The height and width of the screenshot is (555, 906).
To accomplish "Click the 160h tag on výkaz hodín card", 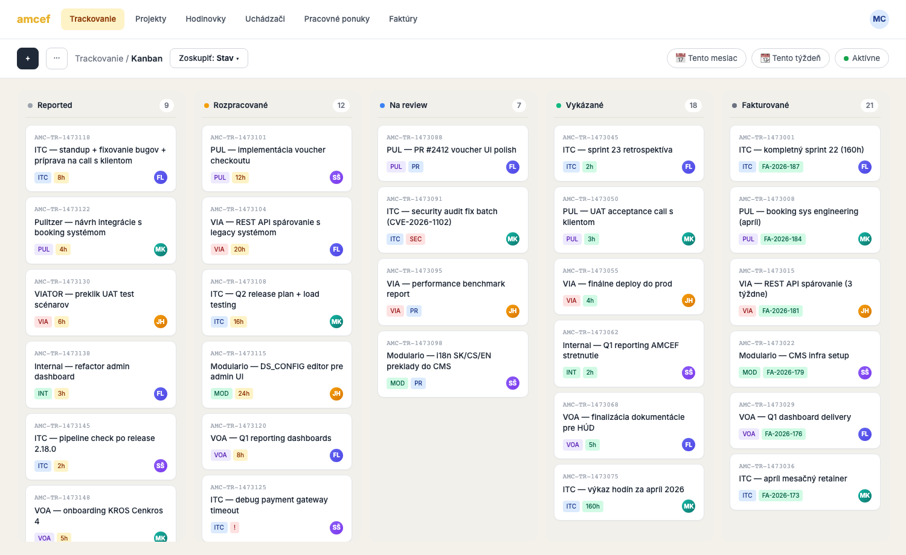I will (x=593, y=506).
